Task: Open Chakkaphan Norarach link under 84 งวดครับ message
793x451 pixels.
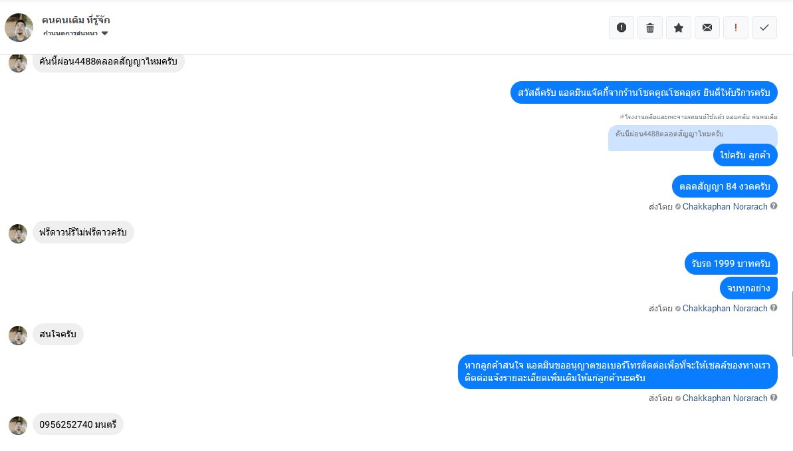Action: [725, 206]
